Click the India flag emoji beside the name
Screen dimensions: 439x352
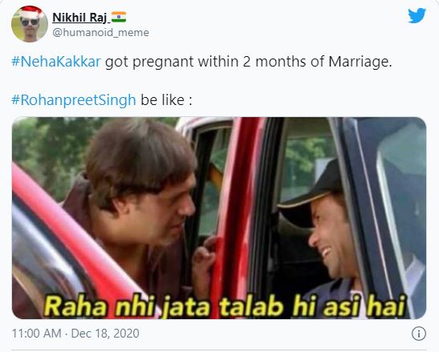[x=119, y=17]
